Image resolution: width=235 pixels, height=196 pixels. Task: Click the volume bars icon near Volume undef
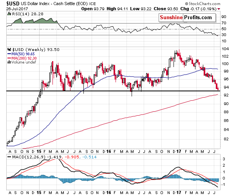(9, 62)
